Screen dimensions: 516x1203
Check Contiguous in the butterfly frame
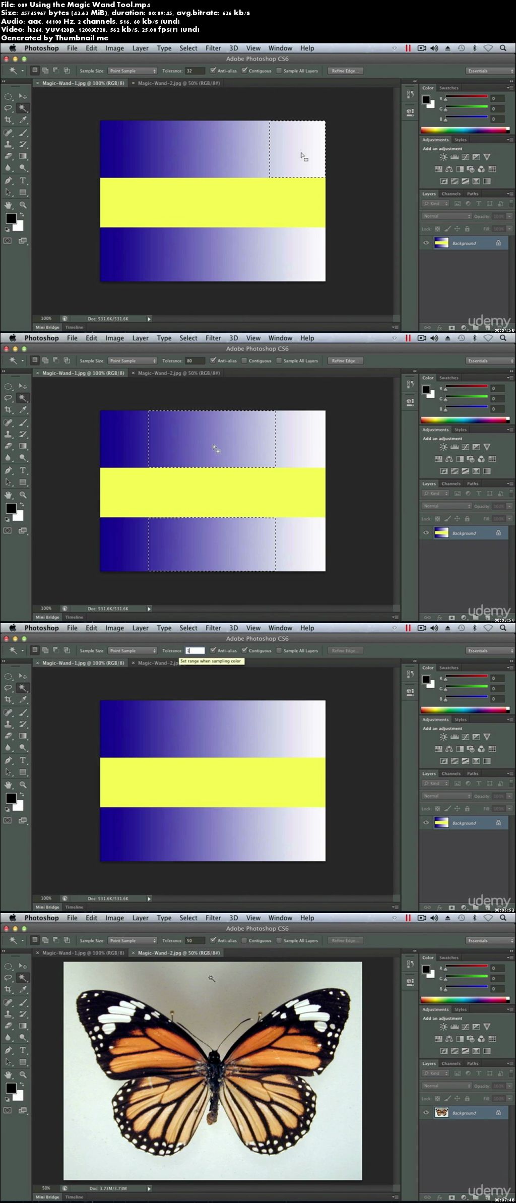(x=244, y=940)
